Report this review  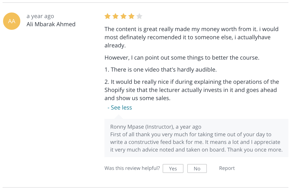pyautogui.click(x=227, y=168)
